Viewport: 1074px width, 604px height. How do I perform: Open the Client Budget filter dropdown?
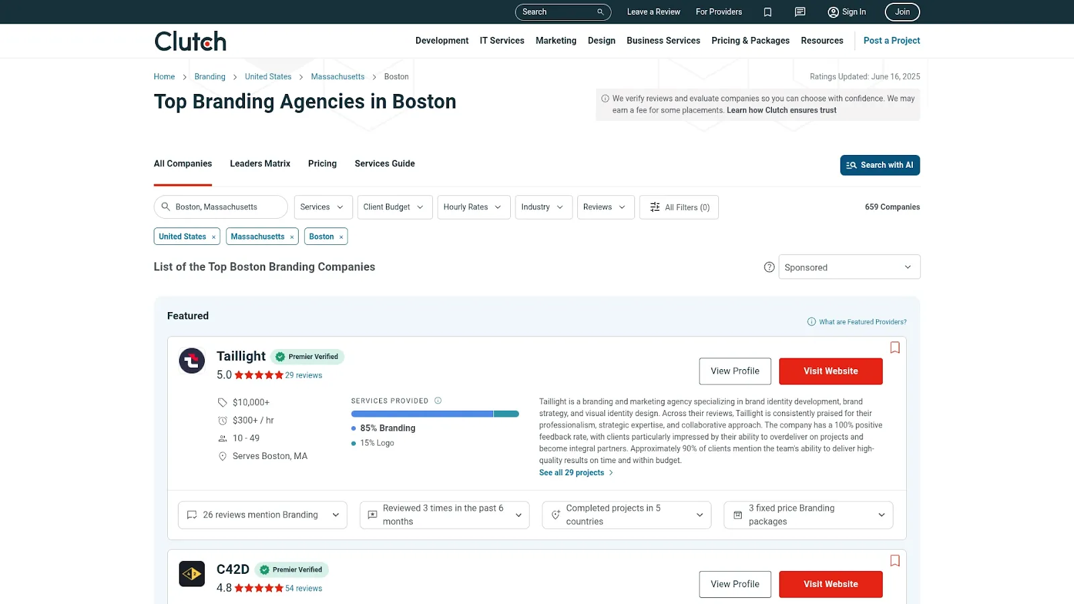click(x=395, y=207)
